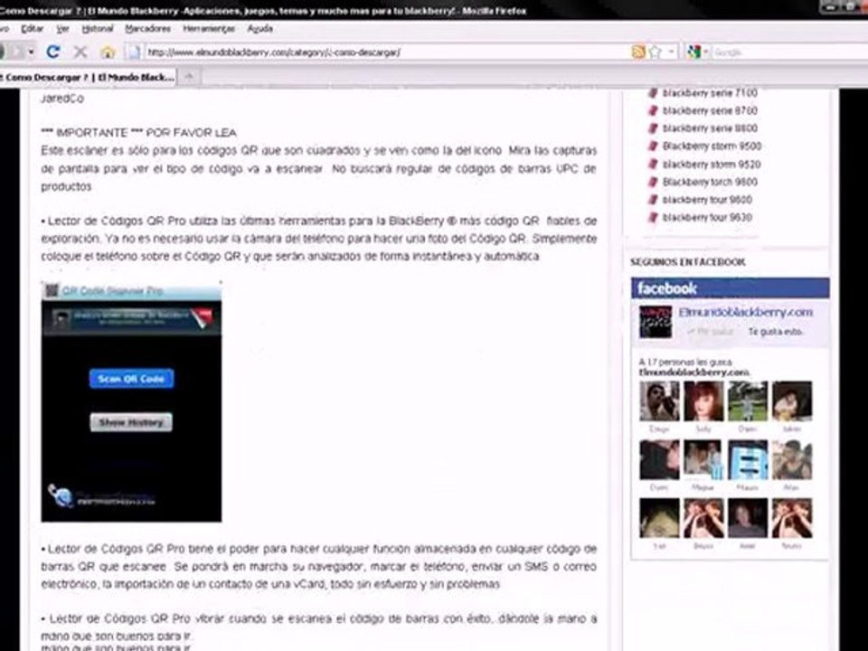Click the Stop loading X icon

(x=80, y=52)
